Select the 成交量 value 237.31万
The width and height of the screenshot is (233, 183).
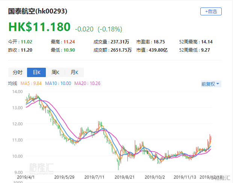[120, 42]
